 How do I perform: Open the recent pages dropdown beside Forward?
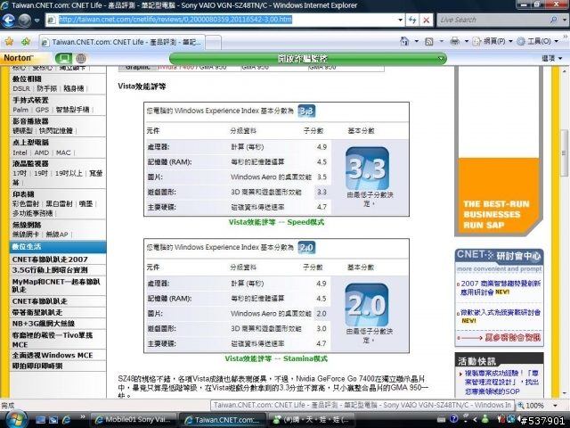pos(37,21)
